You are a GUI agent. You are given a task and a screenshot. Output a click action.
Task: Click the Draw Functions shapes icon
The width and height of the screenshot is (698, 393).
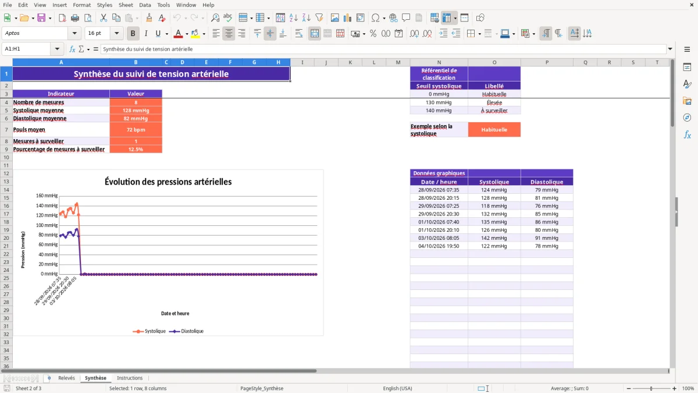click(x=480, y=18)
